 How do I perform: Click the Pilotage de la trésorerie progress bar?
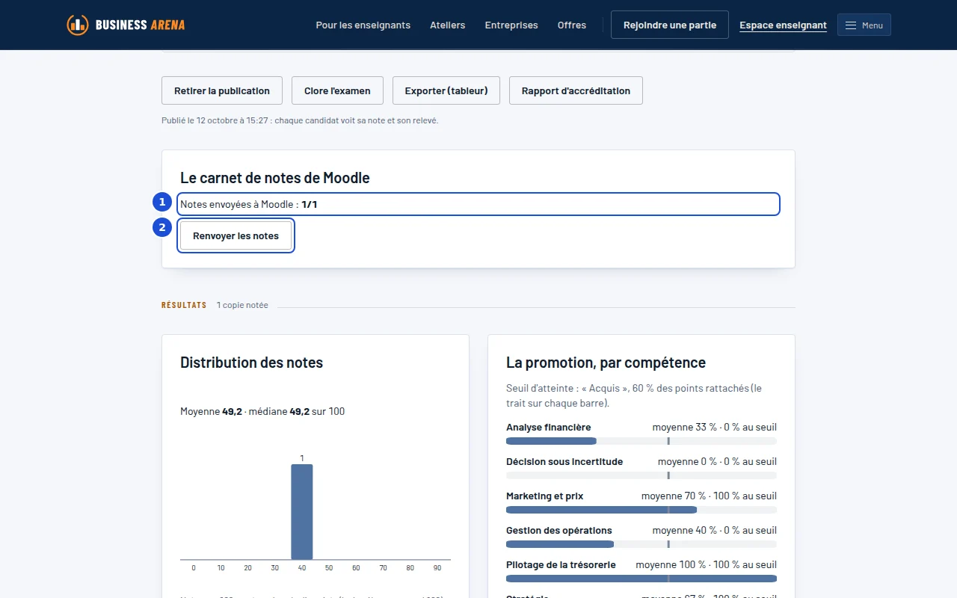(641, 579)
